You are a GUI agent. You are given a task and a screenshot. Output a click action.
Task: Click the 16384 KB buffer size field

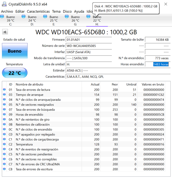point(158,40)
